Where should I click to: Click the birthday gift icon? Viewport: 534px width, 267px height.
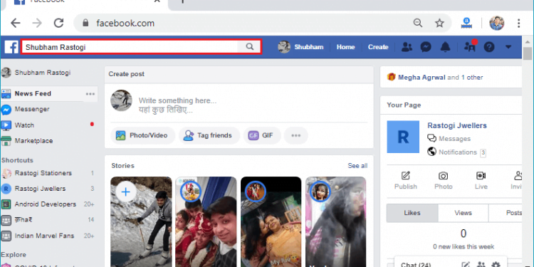tap(391, 77)
